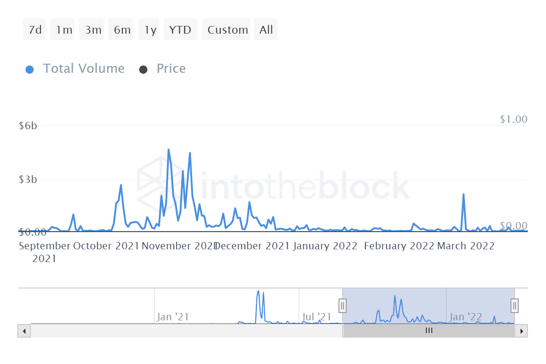Click the navigator's shaded selected range
Screen dimensions: 546x364
pos(428,300)
